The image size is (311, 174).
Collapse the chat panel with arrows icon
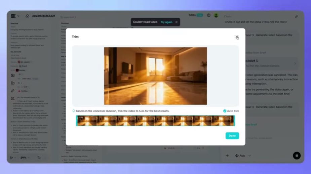pos(296,17)
